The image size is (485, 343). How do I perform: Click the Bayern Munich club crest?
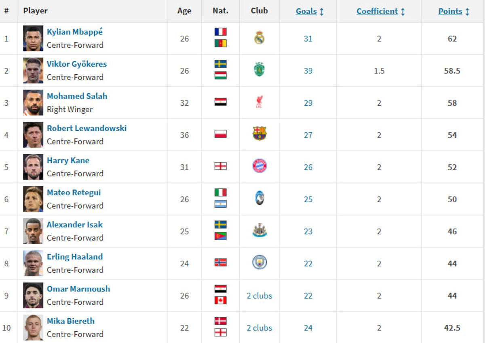[259, 166]
